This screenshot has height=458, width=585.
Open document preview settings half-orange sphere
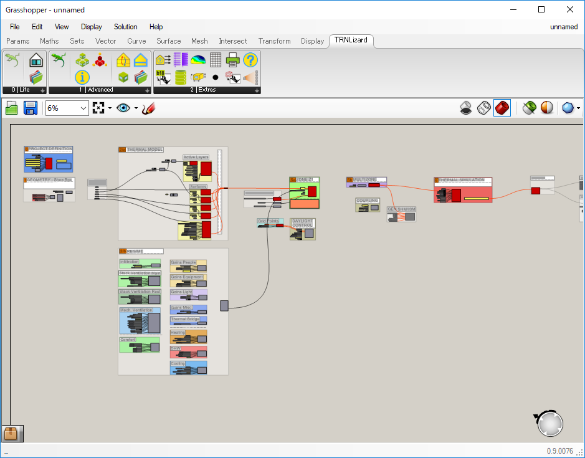547,108
